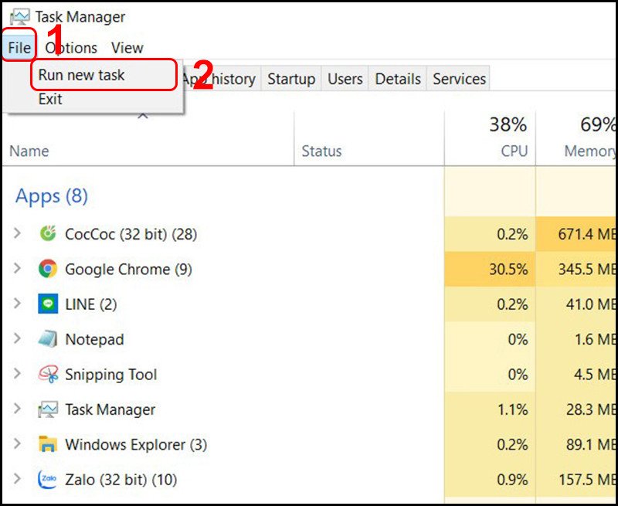Click the CocCoc browser icon
Image resolution: width=618 pixels, height=506 pixels.
[x=46, y=234]
